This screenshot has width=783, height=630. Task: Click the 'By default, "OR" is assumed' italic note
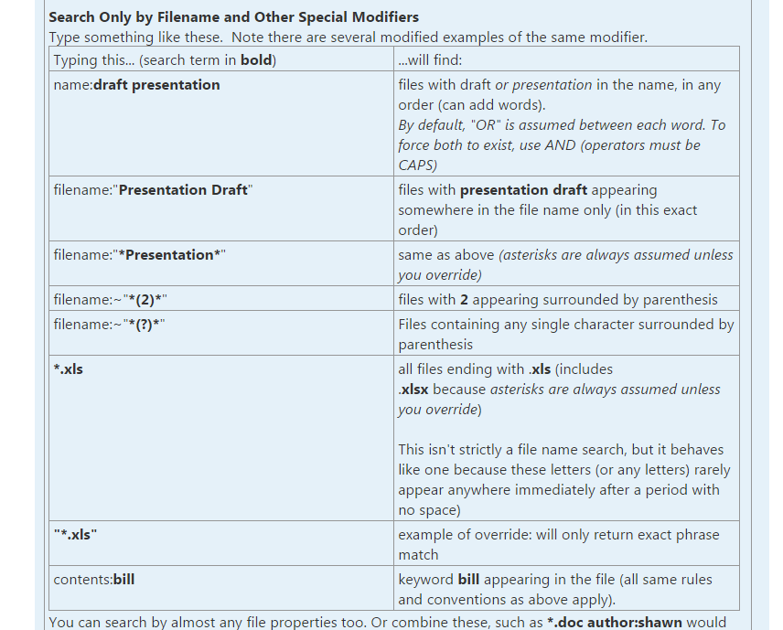click(x=562, y=144)
